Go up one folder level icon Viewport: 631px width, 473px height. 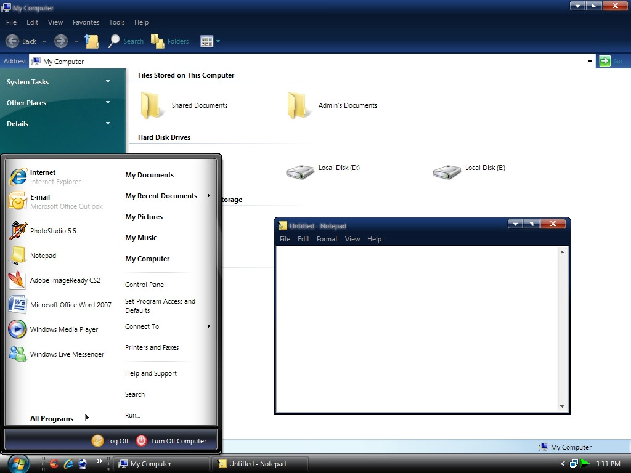92,41
